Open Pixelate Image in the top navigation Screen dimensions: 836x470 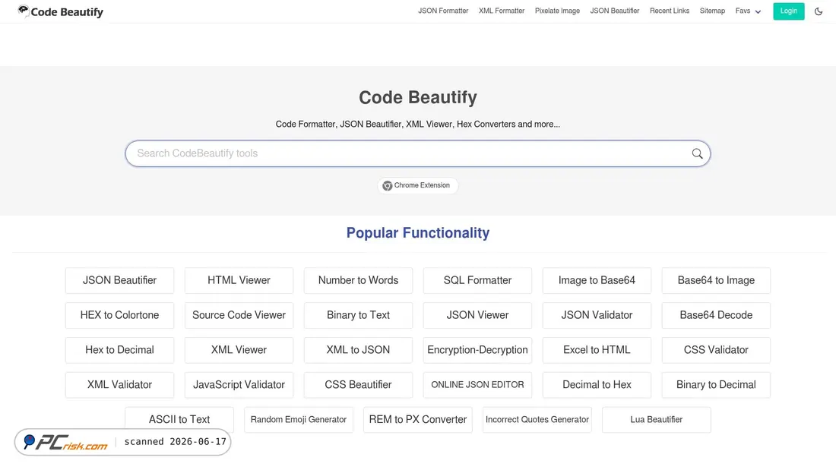tap(557, 11)
